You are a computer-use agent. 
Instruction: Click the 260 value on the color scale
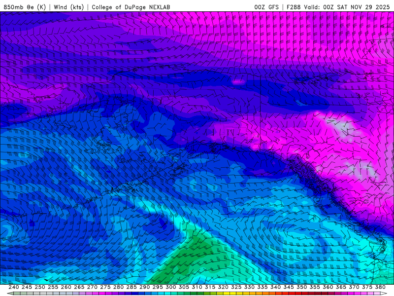coord(66,287)
